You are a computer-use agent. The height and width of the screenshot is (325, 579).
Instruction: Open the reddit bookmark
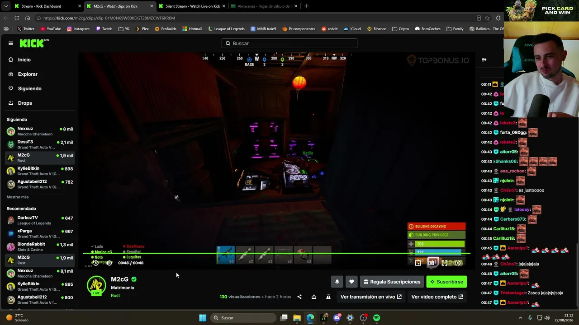(330, 29)
